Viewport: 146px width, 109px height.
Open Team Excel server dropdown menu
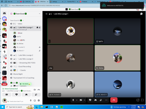point(40,14)
